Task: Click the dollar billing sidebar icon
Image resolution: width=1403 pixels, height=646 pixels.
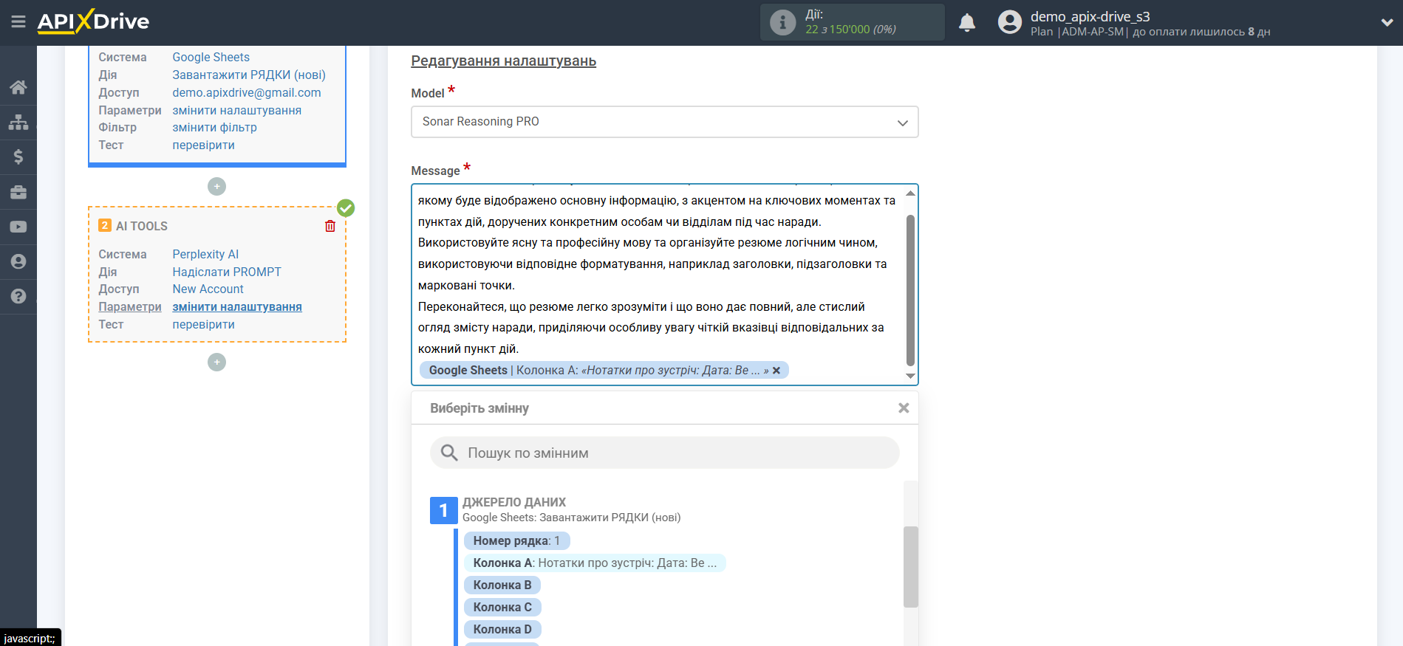Action: (18, 157)
